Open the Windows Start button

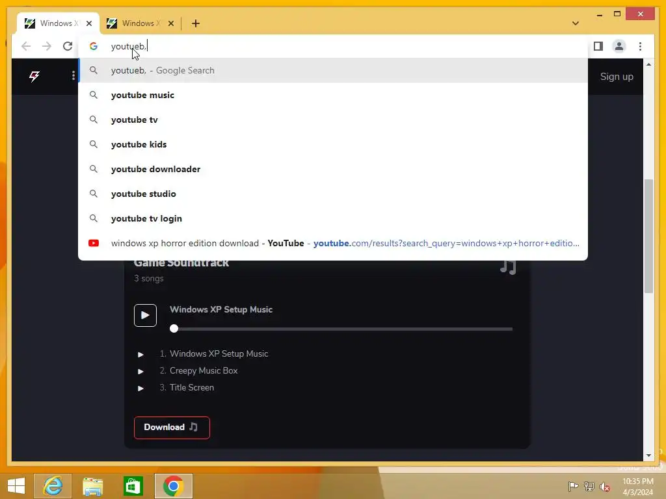tap(16, 486)
